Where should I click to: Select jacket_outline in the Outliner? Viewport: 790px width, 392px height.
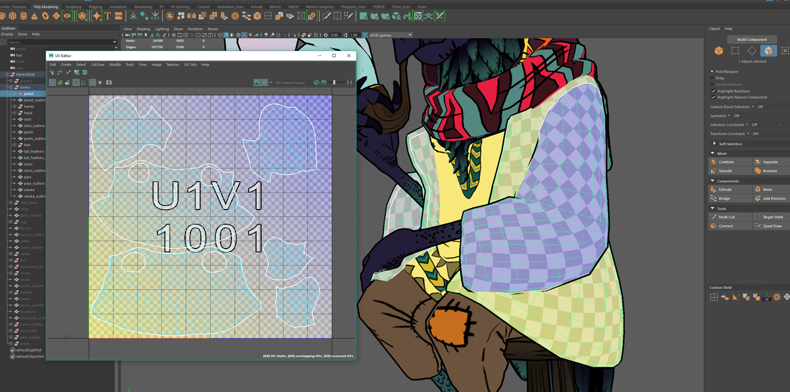(x=34, y=100)
